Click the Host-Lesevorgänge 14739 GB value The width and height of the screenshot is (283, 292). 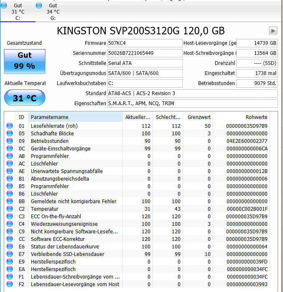tap(257, 43)
